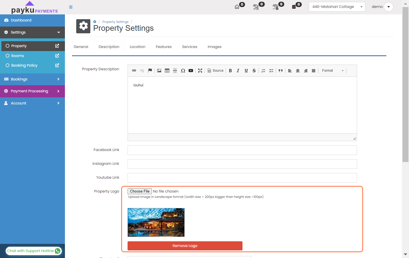Click the Property Settings breadcrumb link
The height and width of the screenshot is (258, 409).
click(x=115, y=22)
